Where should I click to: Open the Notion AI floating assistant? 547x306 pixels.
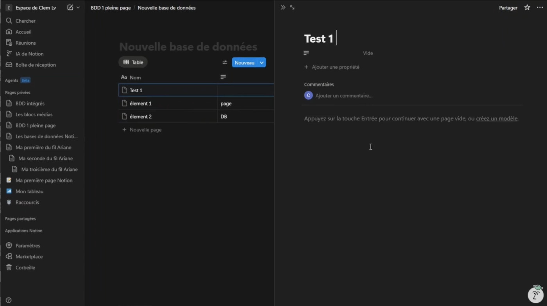tap(535, 294)
